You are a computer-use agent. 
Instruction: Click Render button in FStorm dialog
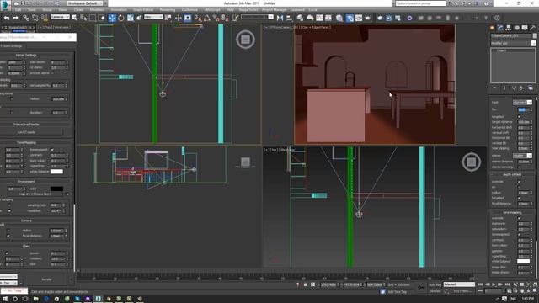pos(46,279)
